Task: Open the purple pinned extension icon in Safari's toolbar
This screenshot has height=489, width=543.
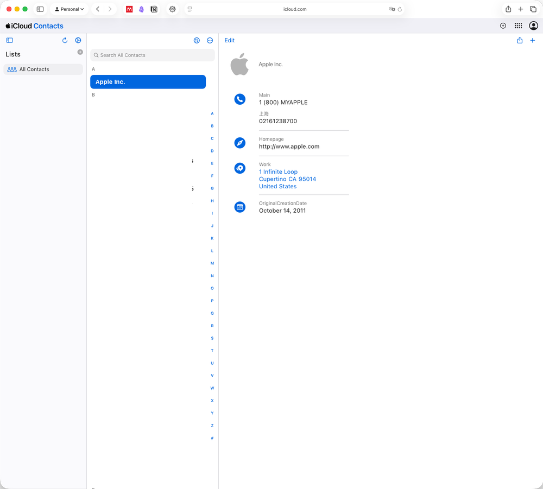Action: click(x=141, y=9)
